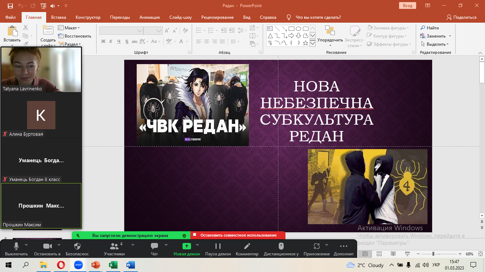Select the Isosceles Triangle shape
Viewport: 485px width, 272px height.
coord(270,35)
